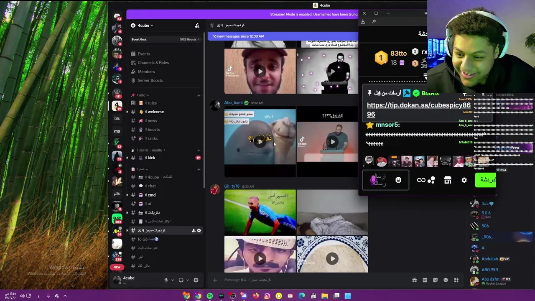The width and height of the screenshot is (535, 301).
Task: Open the sticker picker
Action: (435, 280)
